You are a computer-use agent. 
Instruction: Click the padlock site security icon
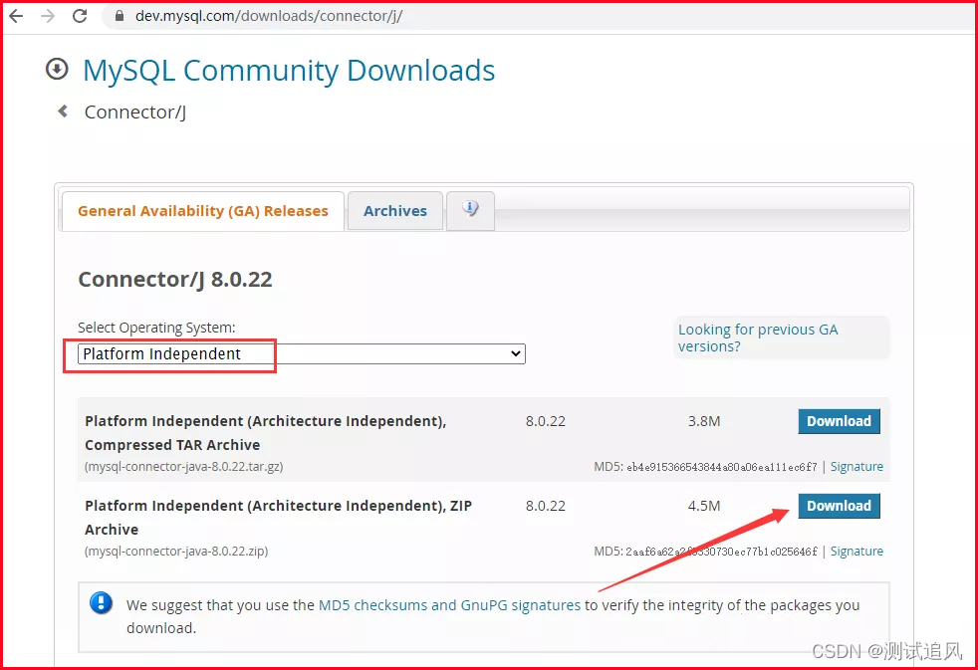tap(120, 16)
